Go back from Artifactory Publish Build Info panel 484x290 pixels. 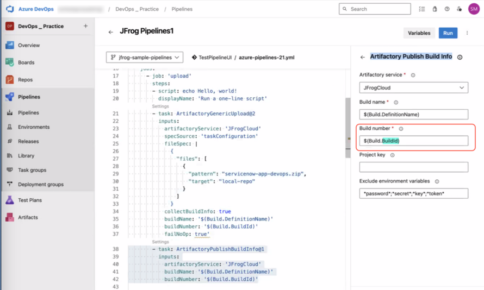[362, 58]
